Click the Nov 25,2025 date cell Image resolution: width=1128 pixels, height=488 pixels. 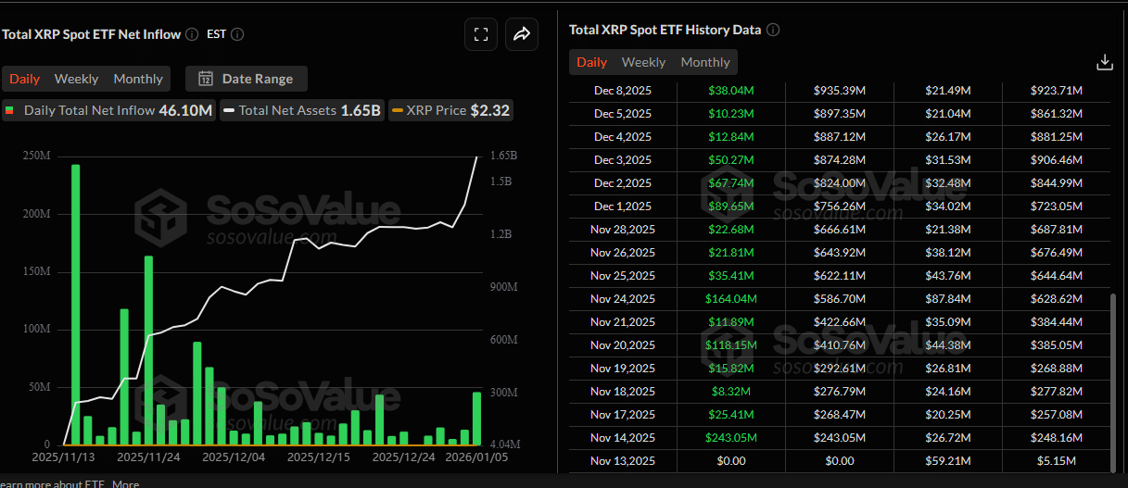(623, 276)
